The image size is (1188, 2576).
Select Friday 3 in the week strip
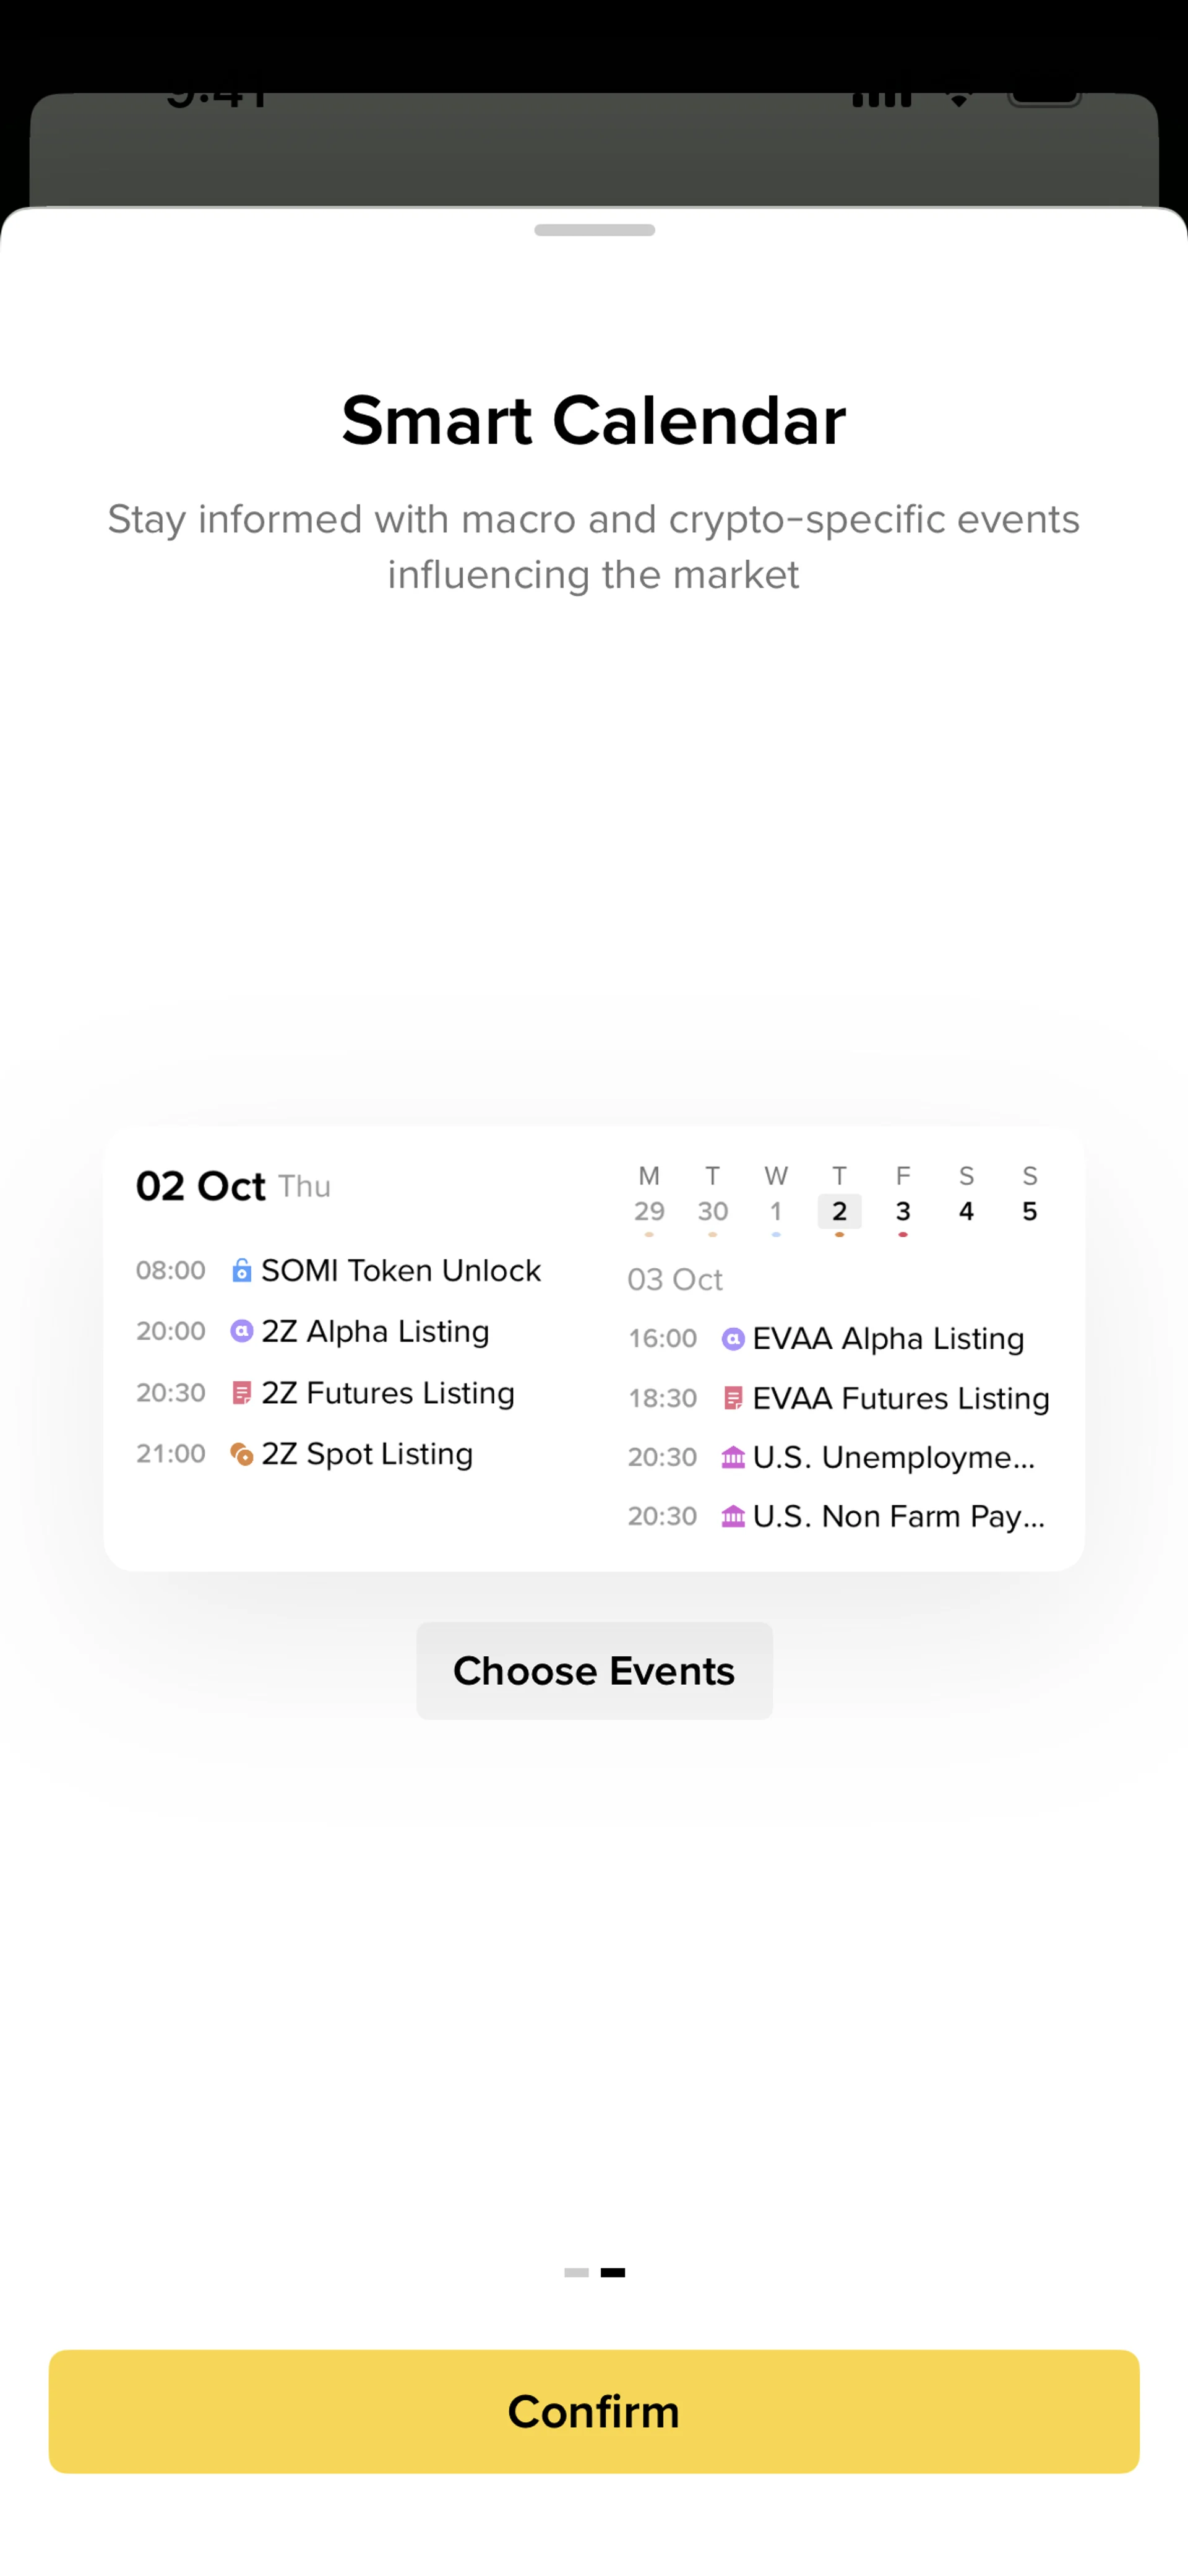pos(903,1211)
